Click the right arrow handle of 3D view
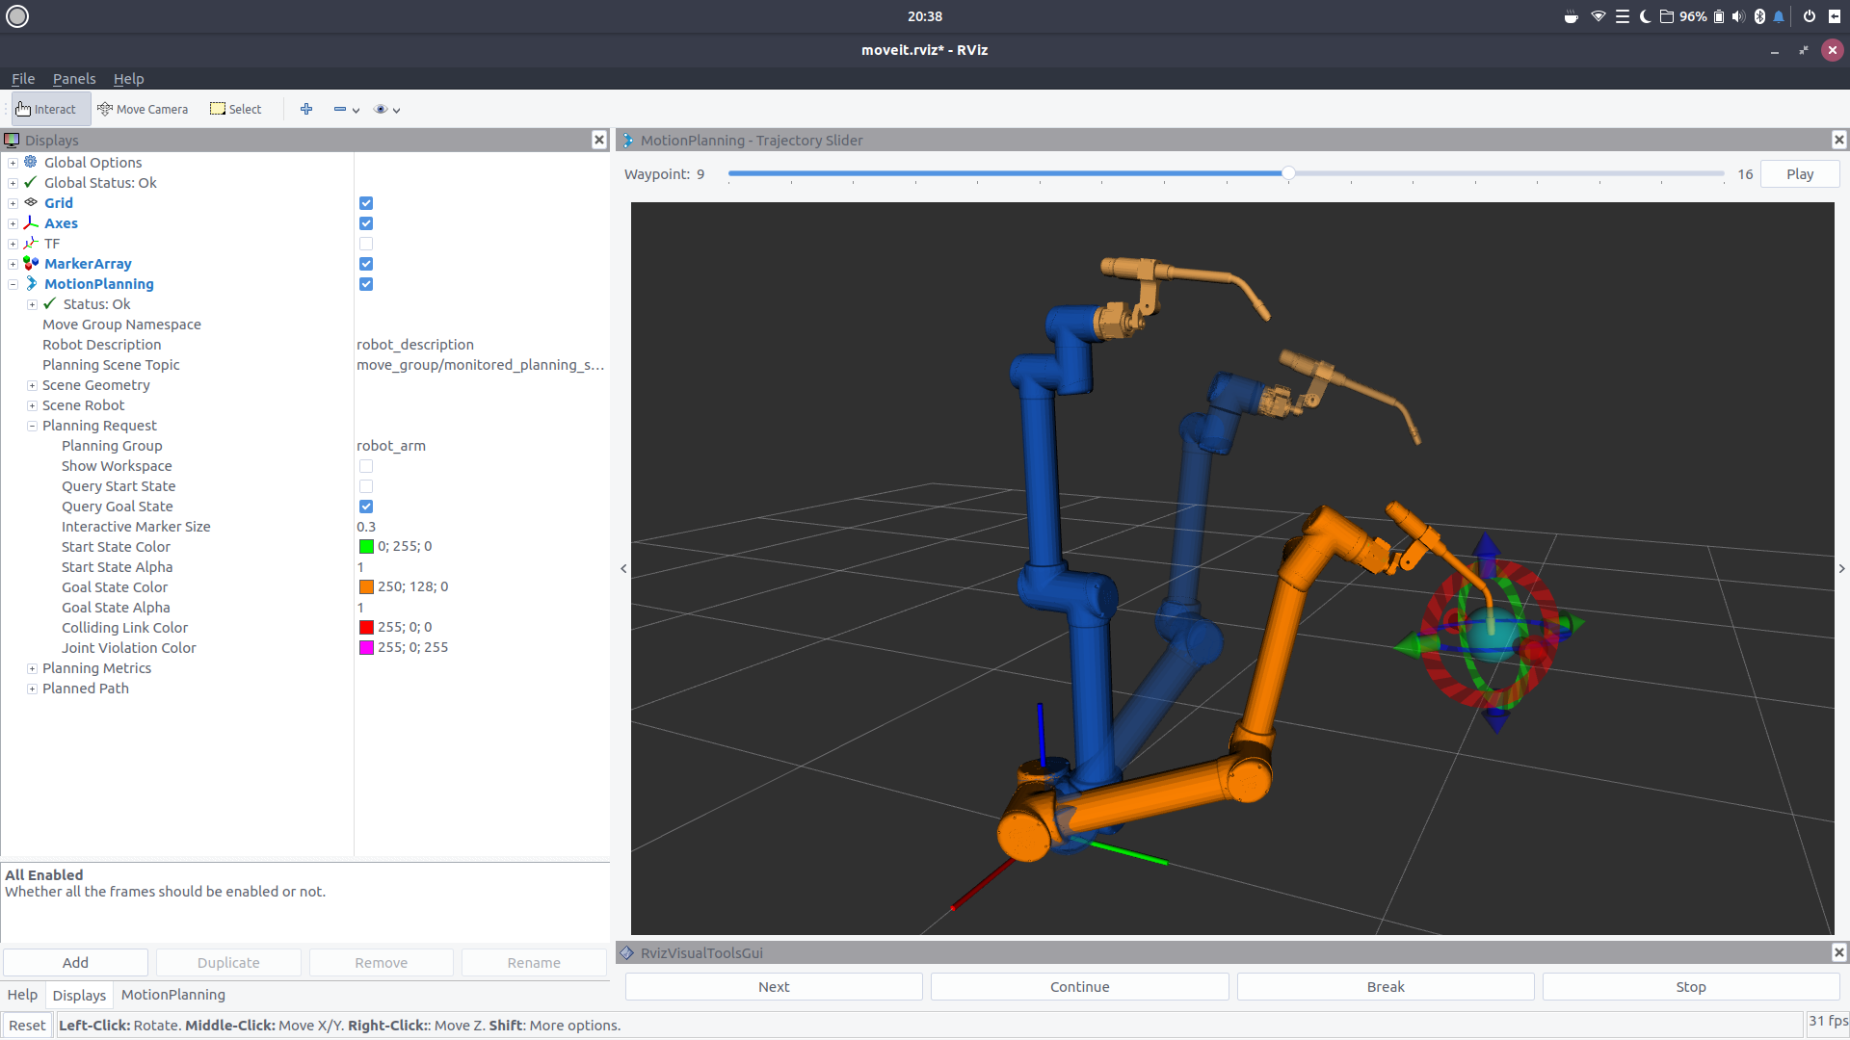The width and height of the screenshot is (1850, 1040). [x=1841, y=568]
